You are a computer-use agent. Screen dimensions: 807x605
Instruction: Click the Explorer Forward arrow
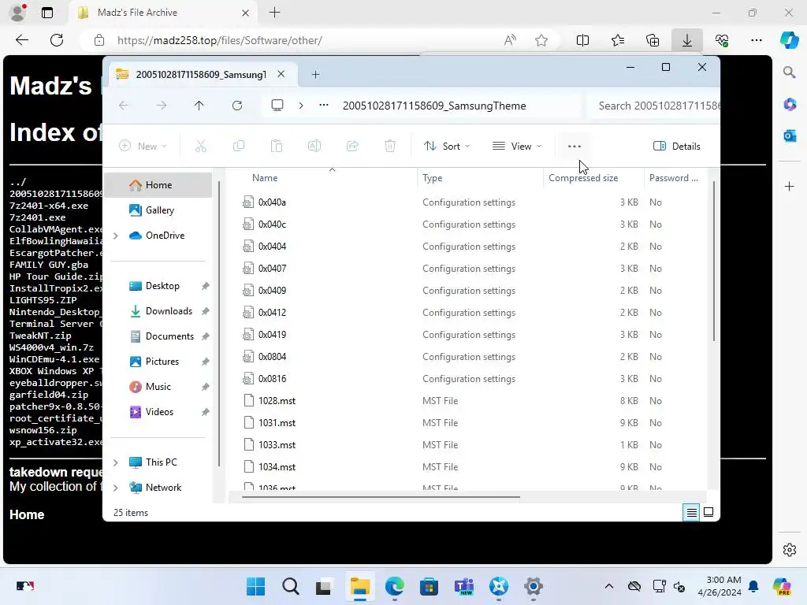click(x=162, y=106)
